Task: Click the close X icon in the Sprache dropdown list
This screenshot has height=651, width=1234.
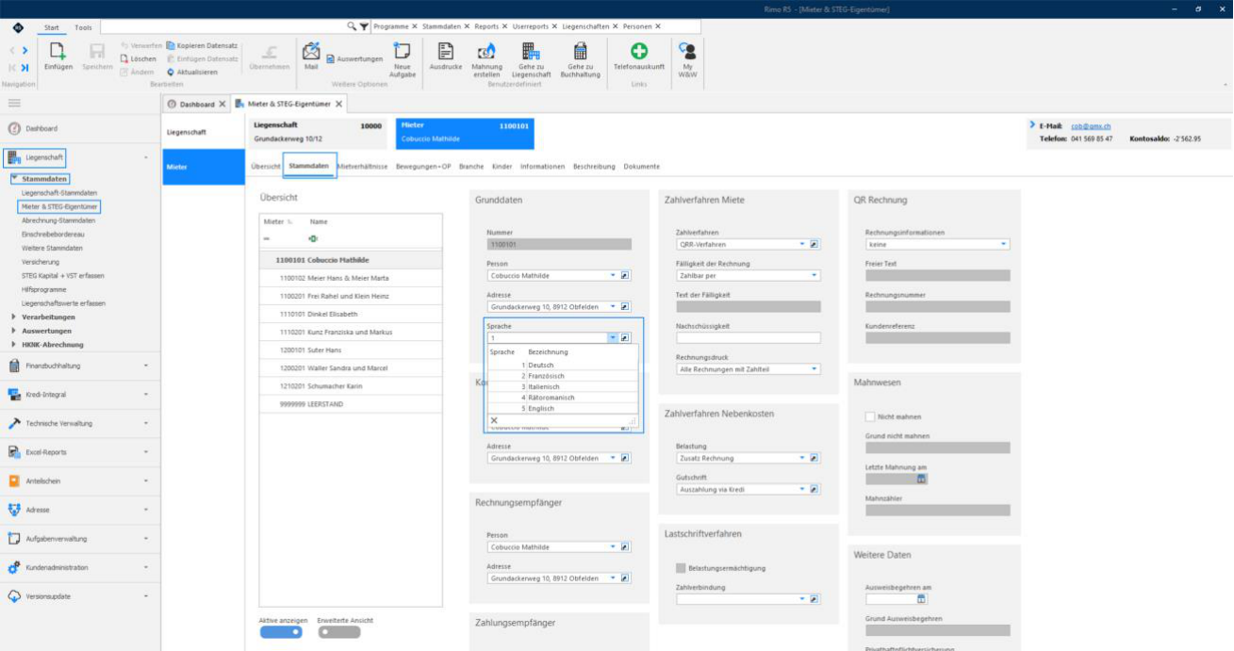Action: point(494,420)
